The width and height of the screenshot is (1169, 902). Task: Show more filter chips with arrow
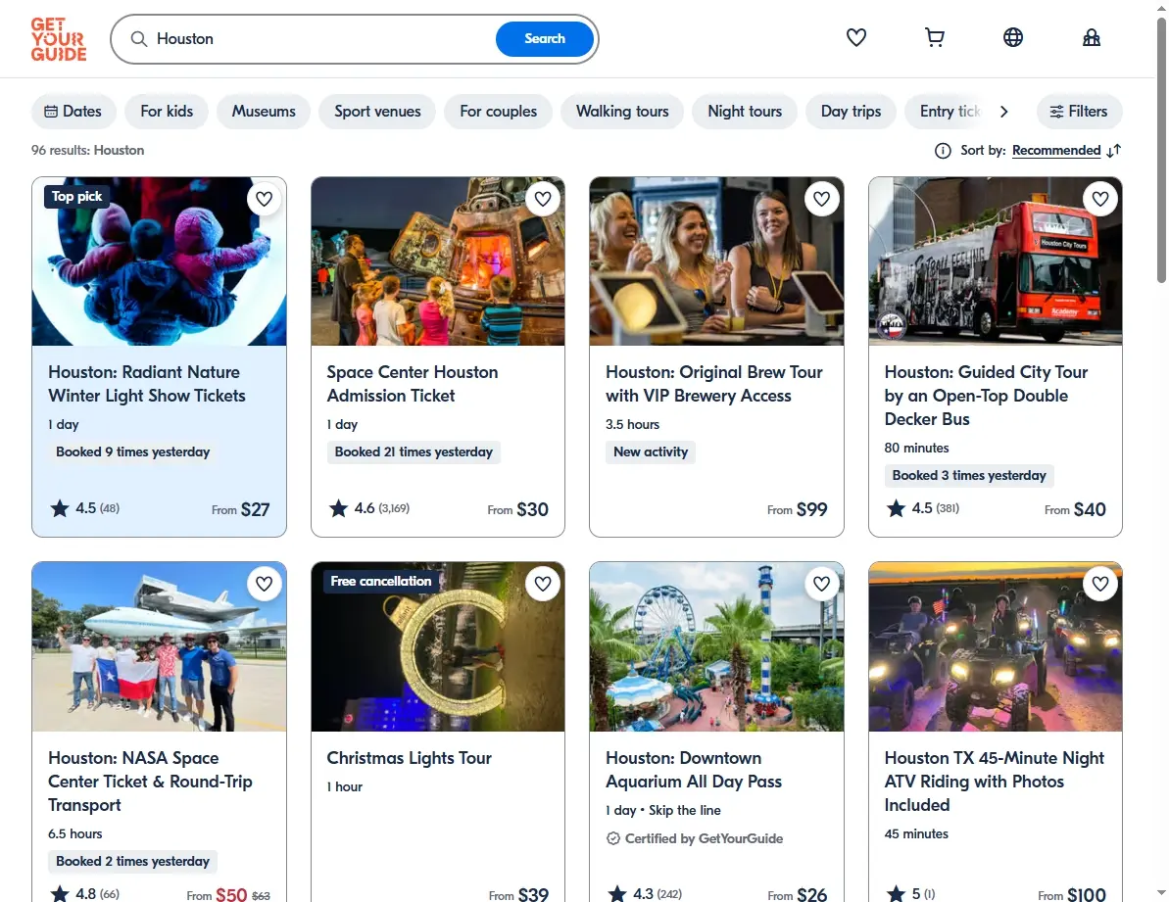(x=1003, y=111)
